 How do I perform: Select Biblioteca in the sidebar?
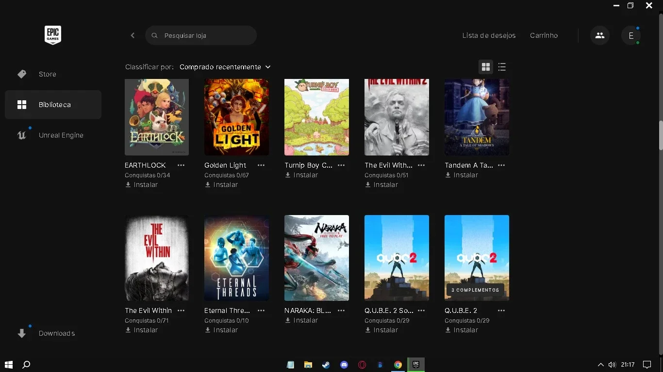(53, 105)
